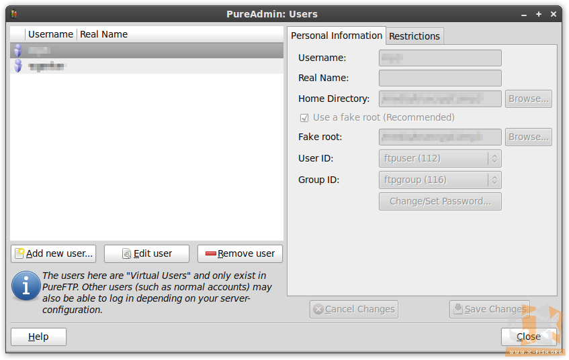Select the first user row in list
This screenshot has height=360, width=569.
coord(146,50)
